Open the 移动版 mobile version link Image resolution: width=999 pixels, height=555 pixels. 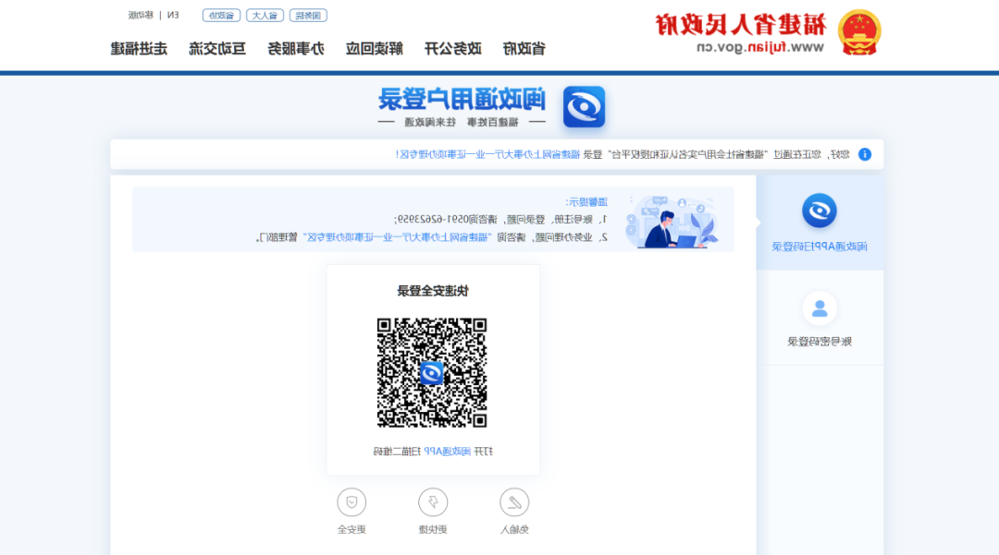point(141,16)
